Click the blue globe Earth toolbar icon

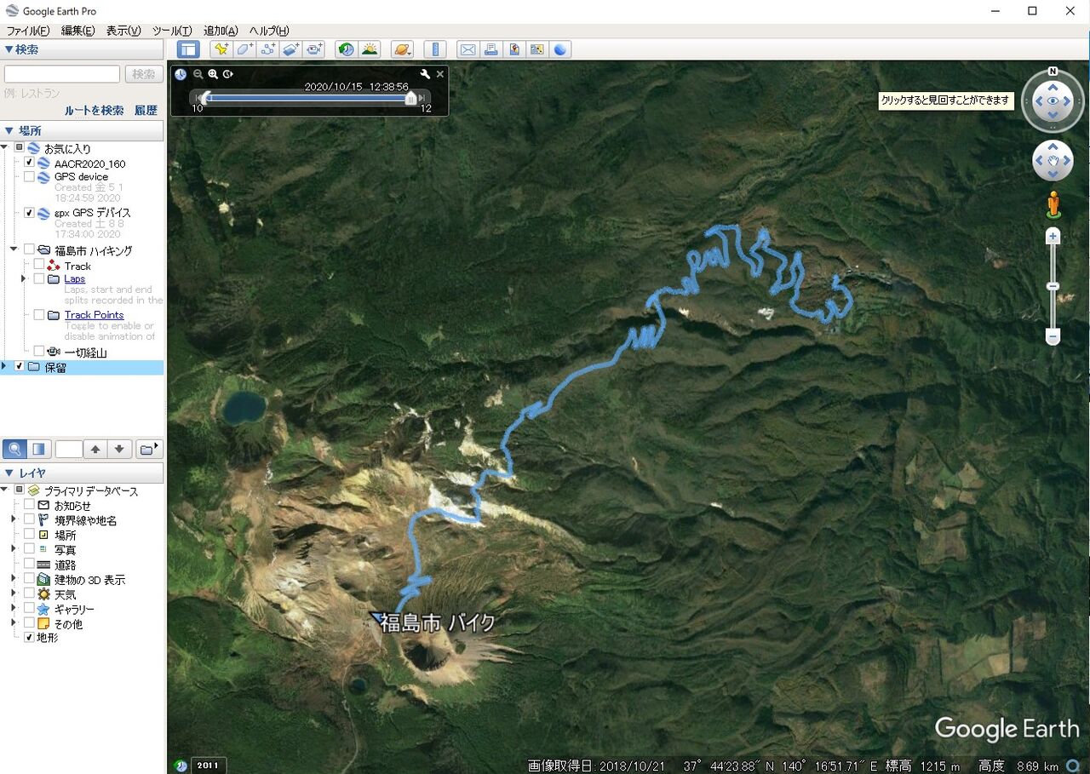[560, 49]
